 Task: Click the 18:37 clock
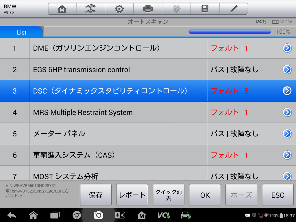pyautogui.click(x=289, y=216)
